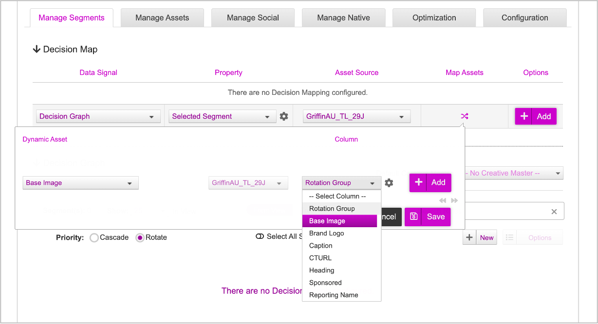Viewport: 598px width, 324px height.
Task: Open the Base Image dynamic asset dropdown
Action: (80, 183)
